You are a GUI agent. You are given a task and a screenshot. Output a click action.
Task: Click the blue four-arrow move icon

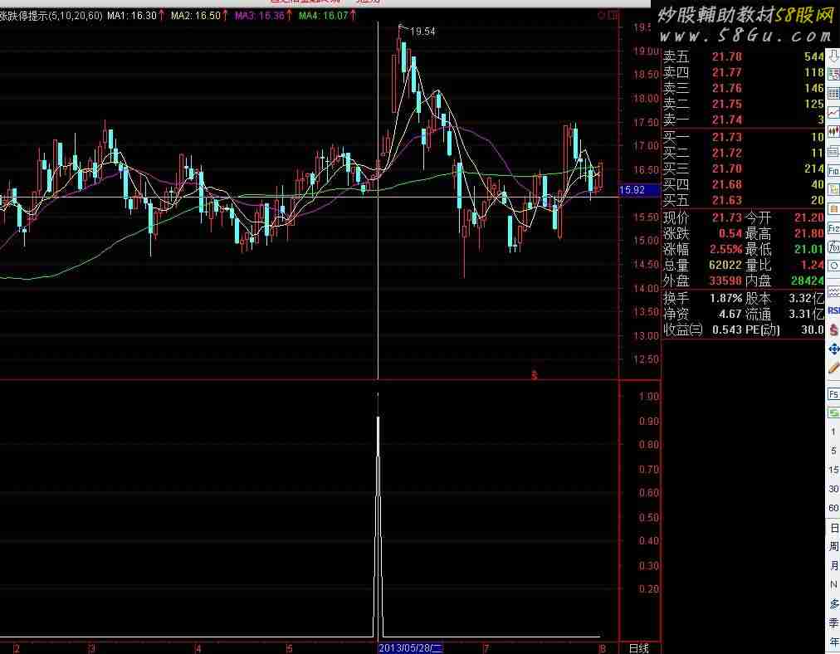(833, 349)
